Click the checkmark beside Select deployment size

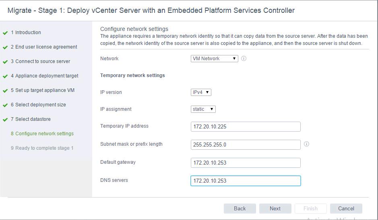point(5,105)
